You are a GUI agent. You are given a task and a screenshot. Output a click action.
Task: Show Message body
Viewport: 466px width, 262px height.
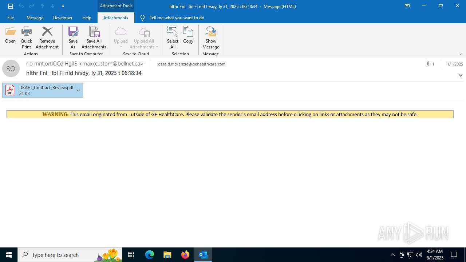(x=211, y=38)
